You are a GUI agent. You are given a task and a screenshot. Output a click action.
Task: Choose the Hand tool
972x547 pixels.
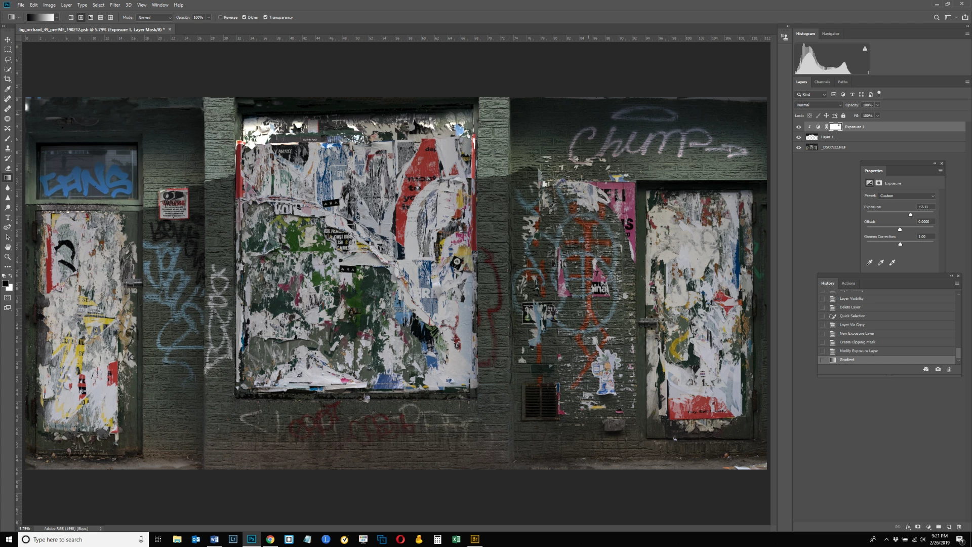click(x=8, y=247)
